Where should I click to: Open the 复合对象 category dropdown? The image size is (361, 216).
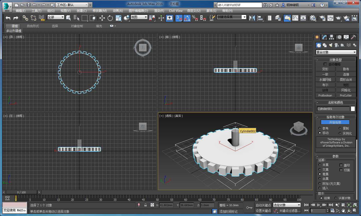click(x=336, y=52)
